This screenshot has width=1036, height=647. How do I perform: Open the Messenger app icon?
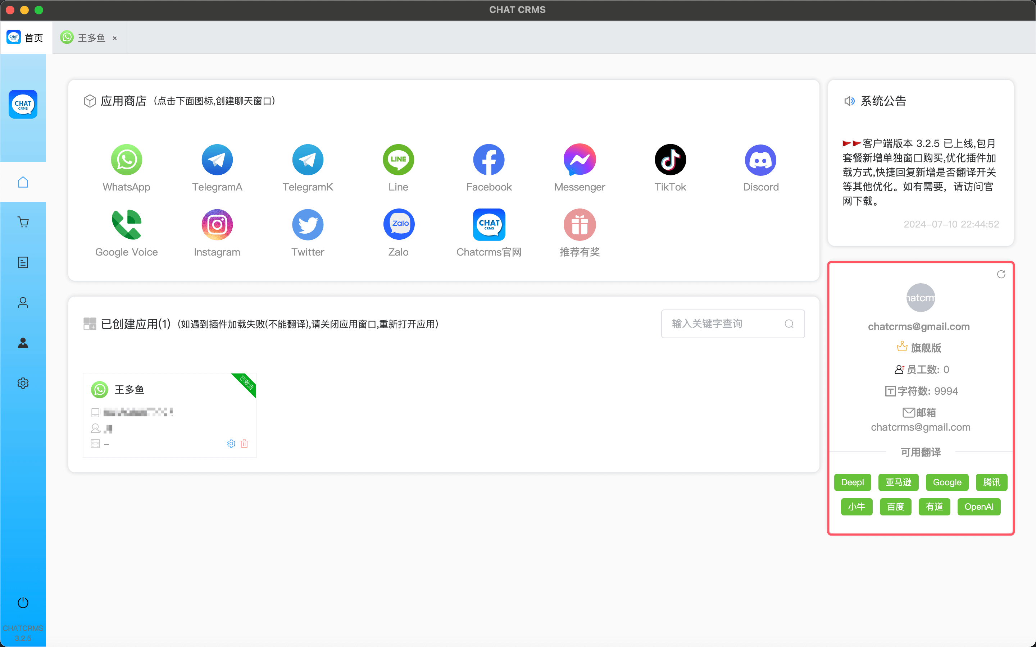pos(580,160)
